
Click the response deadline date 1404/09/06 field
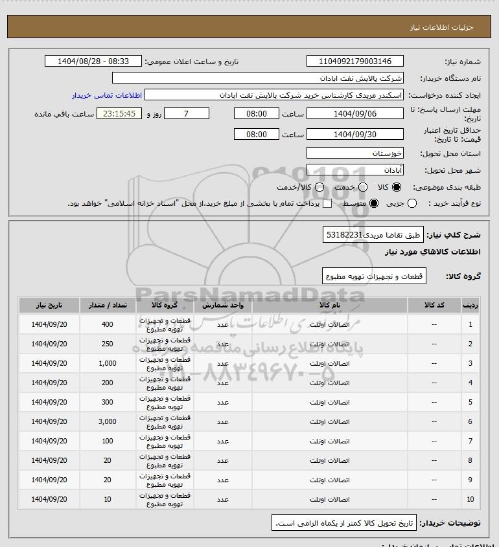[x=354, y=113]
